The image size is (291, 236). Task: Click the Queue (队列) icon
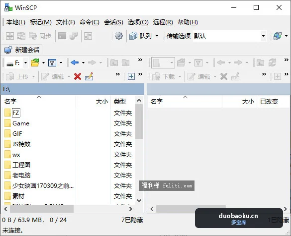coord(133,36)
